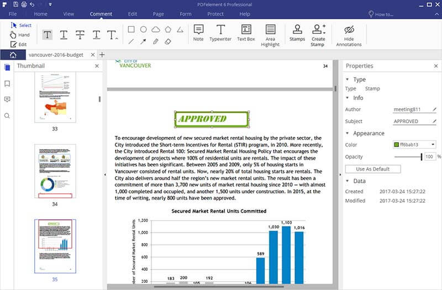Open the File menu
442x290 pixels.
pyautogui.click(x=13, y=14)
